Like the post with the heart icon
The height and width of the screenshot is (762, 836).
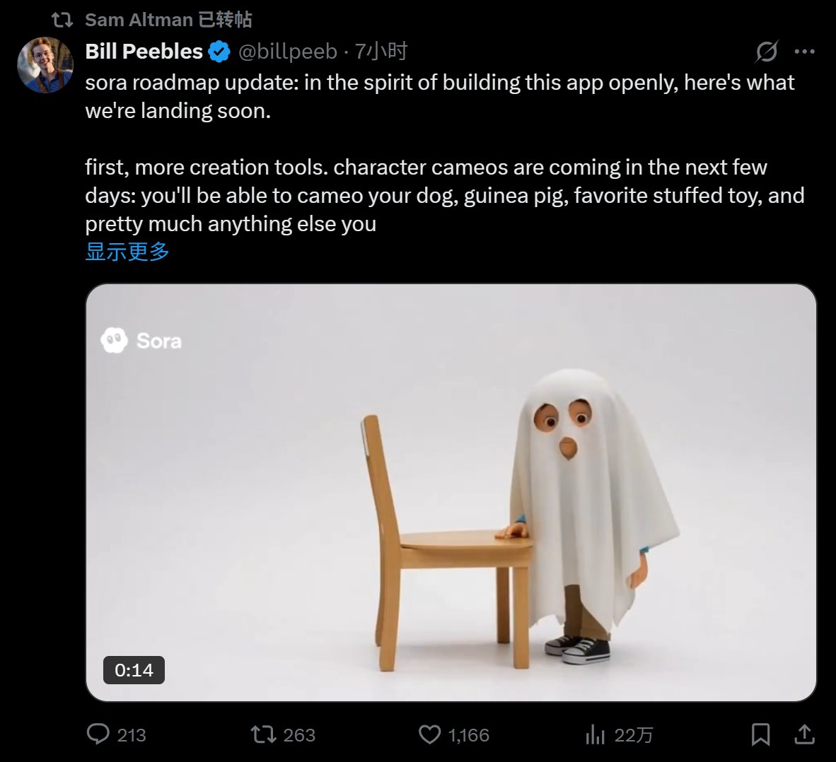click(429, 734)
